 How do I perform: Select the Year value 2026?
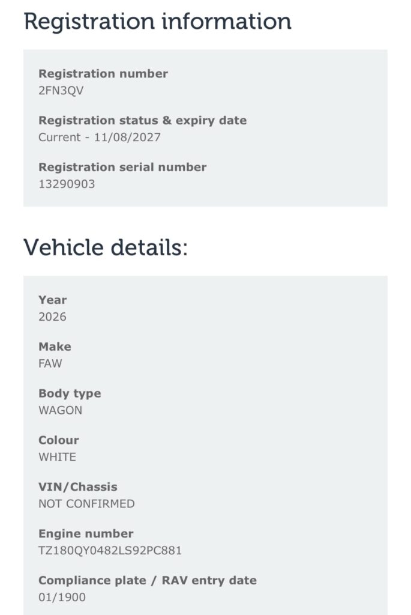pos(53,317)
